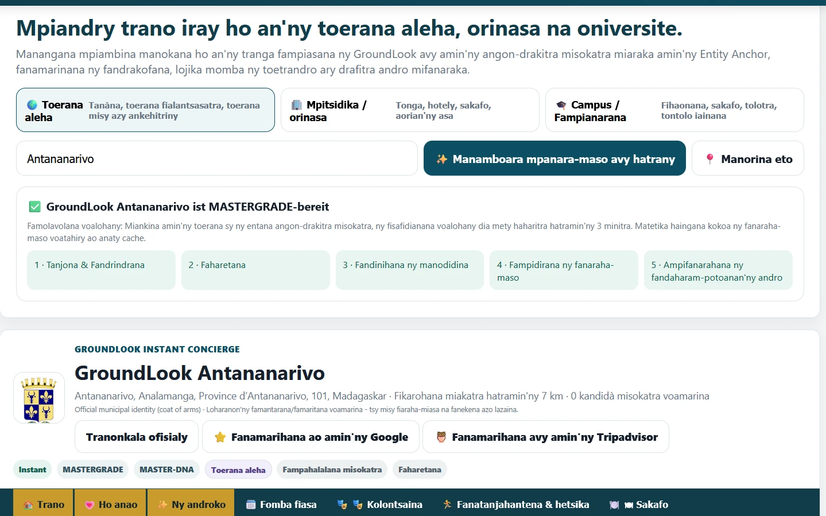Click the Manamboara mpanara-maso avy hatrany button
Image resolution: width=826 pixels, height=516 pixels.
554,158
